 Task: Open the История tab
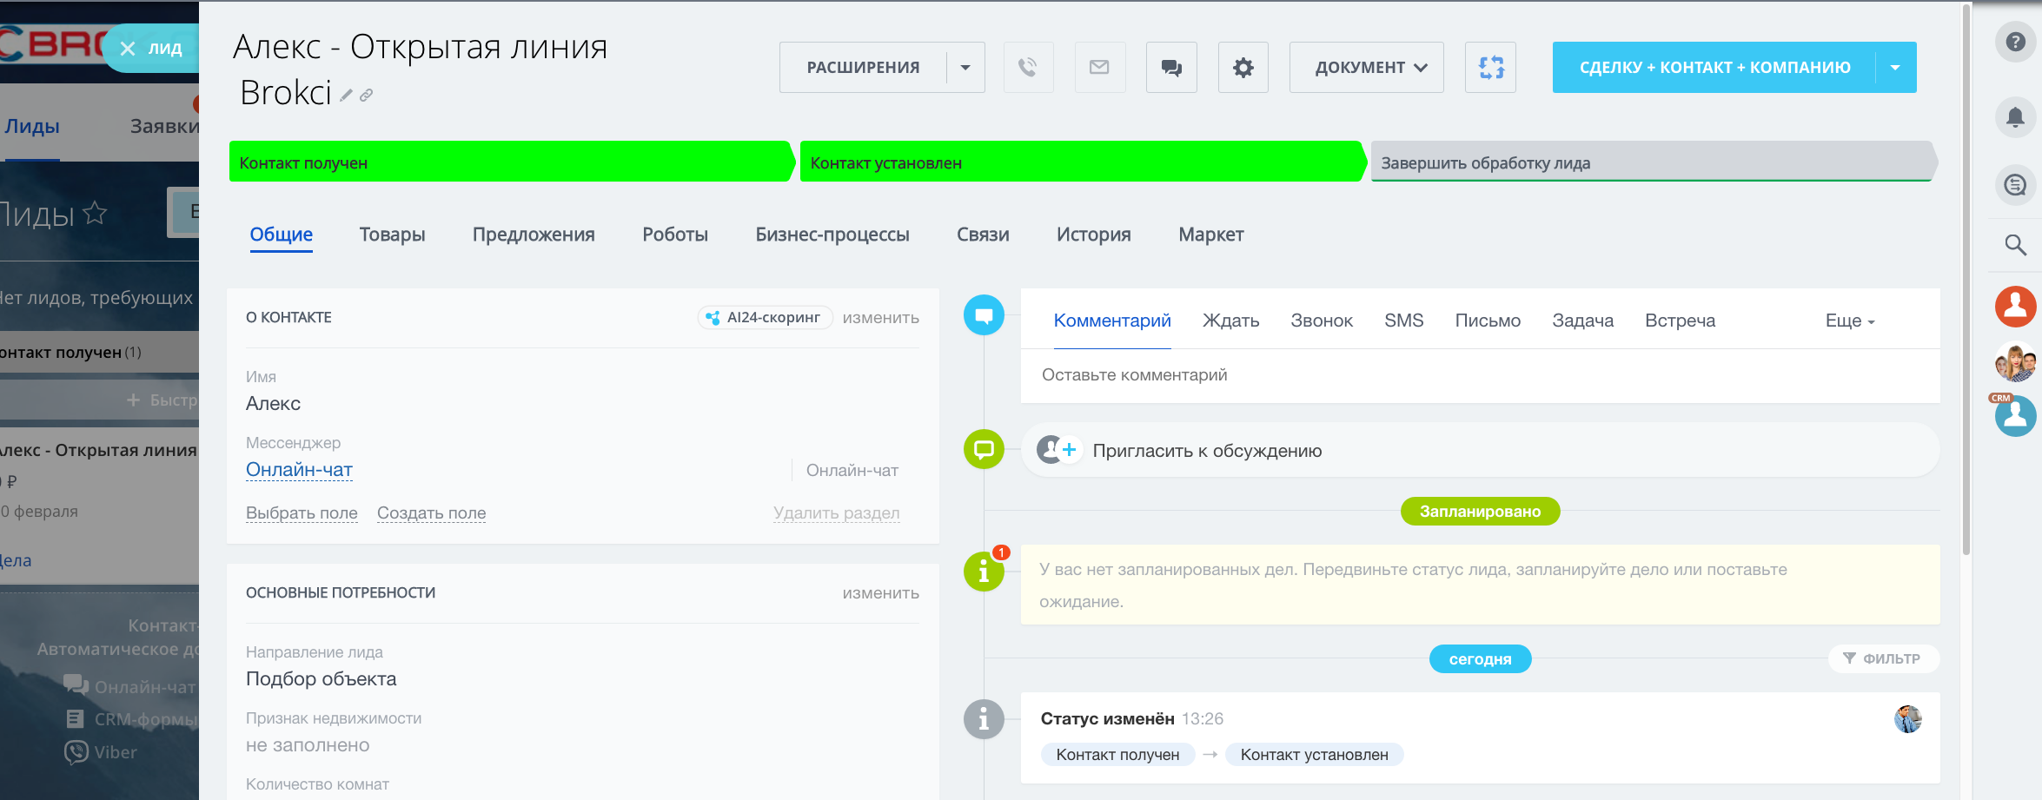point(1093,235)
